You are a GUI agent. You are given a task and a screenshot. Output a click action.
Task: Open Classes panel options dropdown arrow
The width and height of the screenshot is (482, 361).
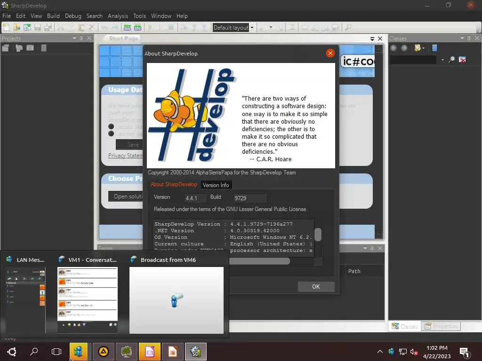[x=462, y=38]
